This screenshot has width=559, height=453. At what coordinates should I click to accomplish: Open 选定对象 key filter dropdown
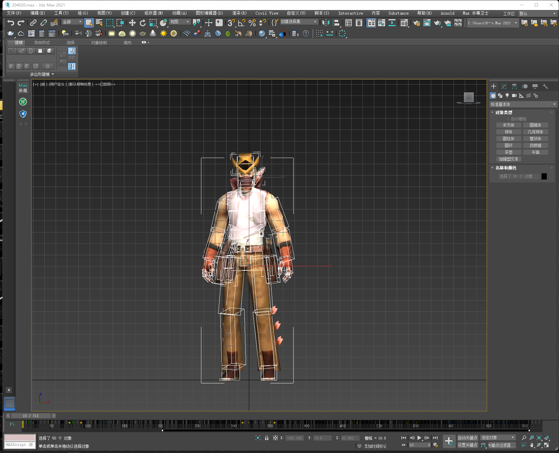pos(498,437)
